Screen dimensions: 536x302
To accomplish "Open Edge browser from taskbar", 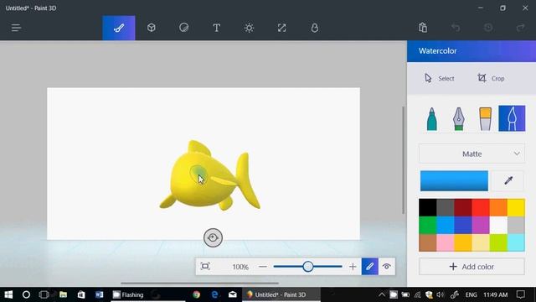I will [x=214, y=294].
